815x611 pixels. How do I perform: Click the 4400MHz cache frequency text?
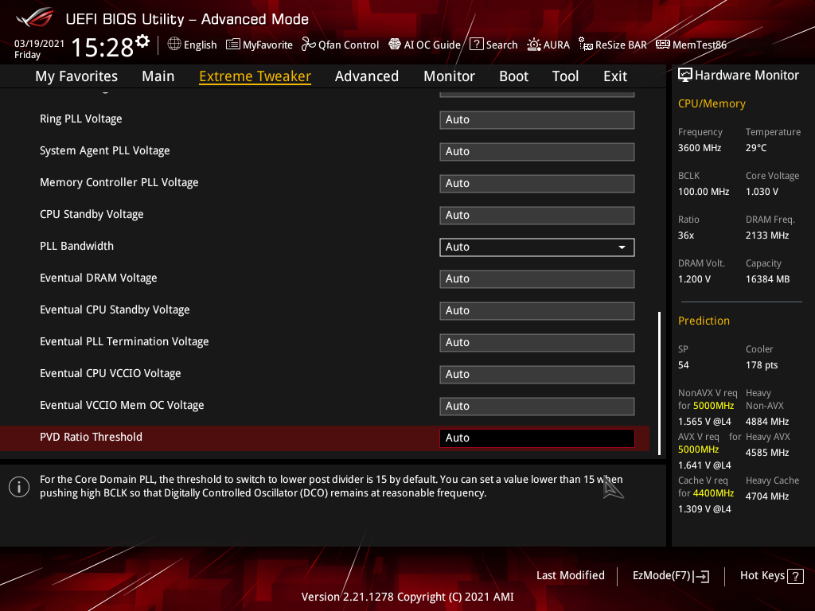[x=713, y=493]
